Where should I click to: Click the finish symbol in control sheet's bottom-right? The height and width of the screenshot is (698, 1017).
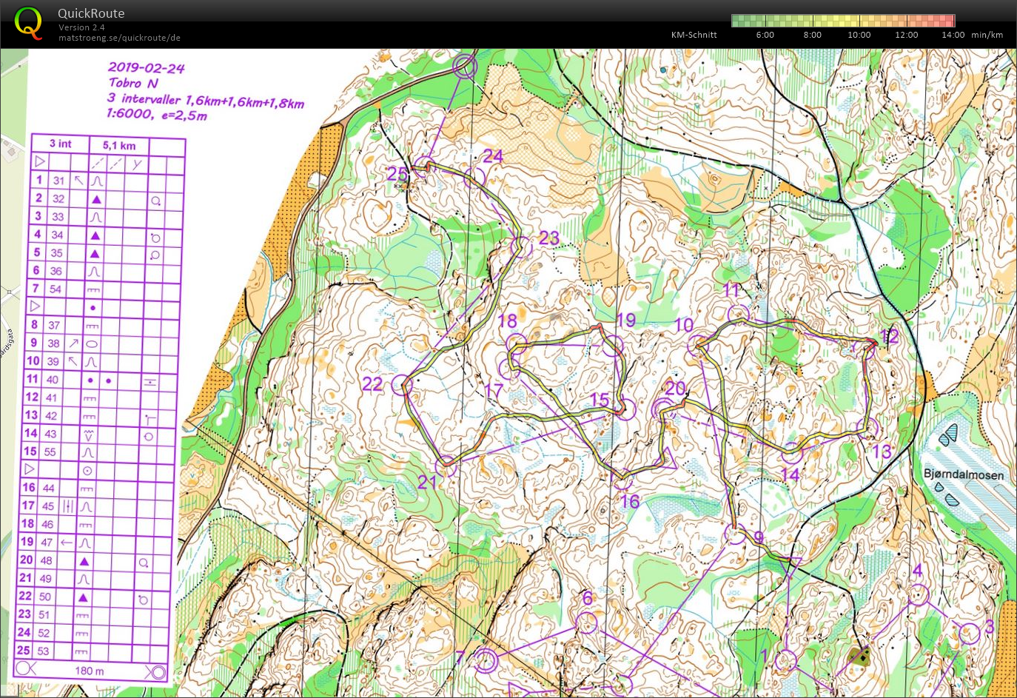(156, 671)
